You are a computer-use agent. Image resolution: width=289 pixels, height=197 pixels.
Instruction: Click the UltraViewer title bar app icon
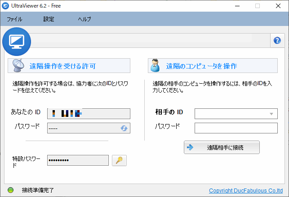tap(5, 6)
